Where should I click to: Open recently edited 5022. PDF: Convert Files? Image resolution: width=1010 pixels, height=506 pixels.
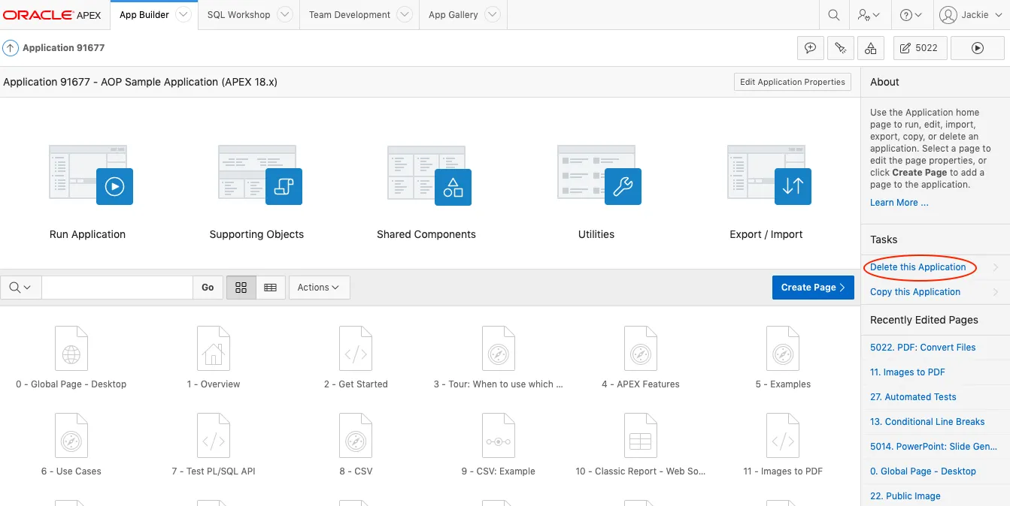[923, 348]
